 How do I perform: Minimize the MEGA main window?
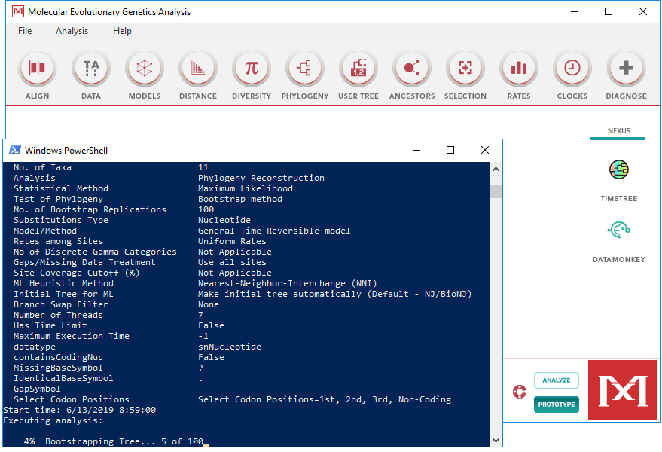575,11
